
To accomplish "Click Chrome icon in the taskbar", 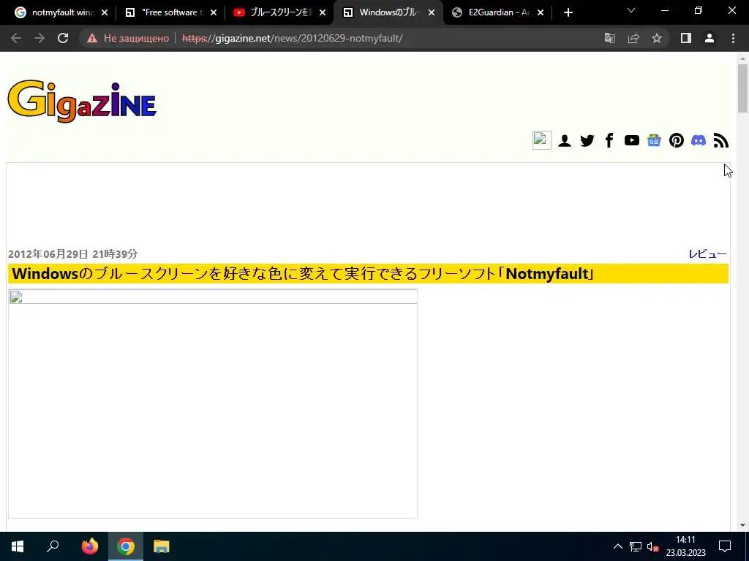I will [126, 546].
